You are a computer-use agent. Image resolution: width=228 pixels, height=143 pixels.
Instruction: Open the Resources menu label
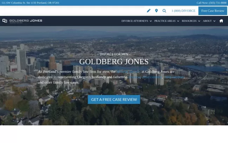(x=189, y=21)
